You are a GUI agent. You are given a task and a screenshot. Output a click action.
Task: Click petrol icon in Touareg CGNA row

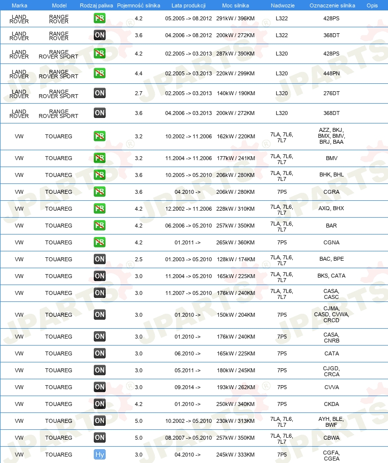[x=100, y=242]
